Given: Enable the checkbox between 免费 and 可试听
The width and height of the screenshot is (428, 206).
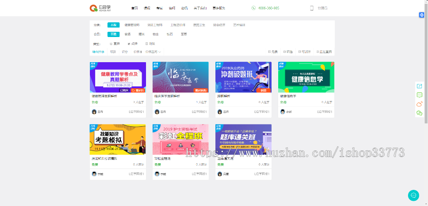Looking at the screenshot, I should coord(284,51).
